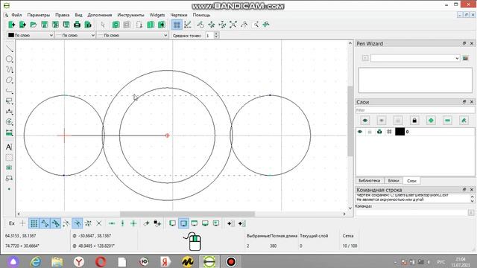Float the Pen Wizard panel

(464, 44)
